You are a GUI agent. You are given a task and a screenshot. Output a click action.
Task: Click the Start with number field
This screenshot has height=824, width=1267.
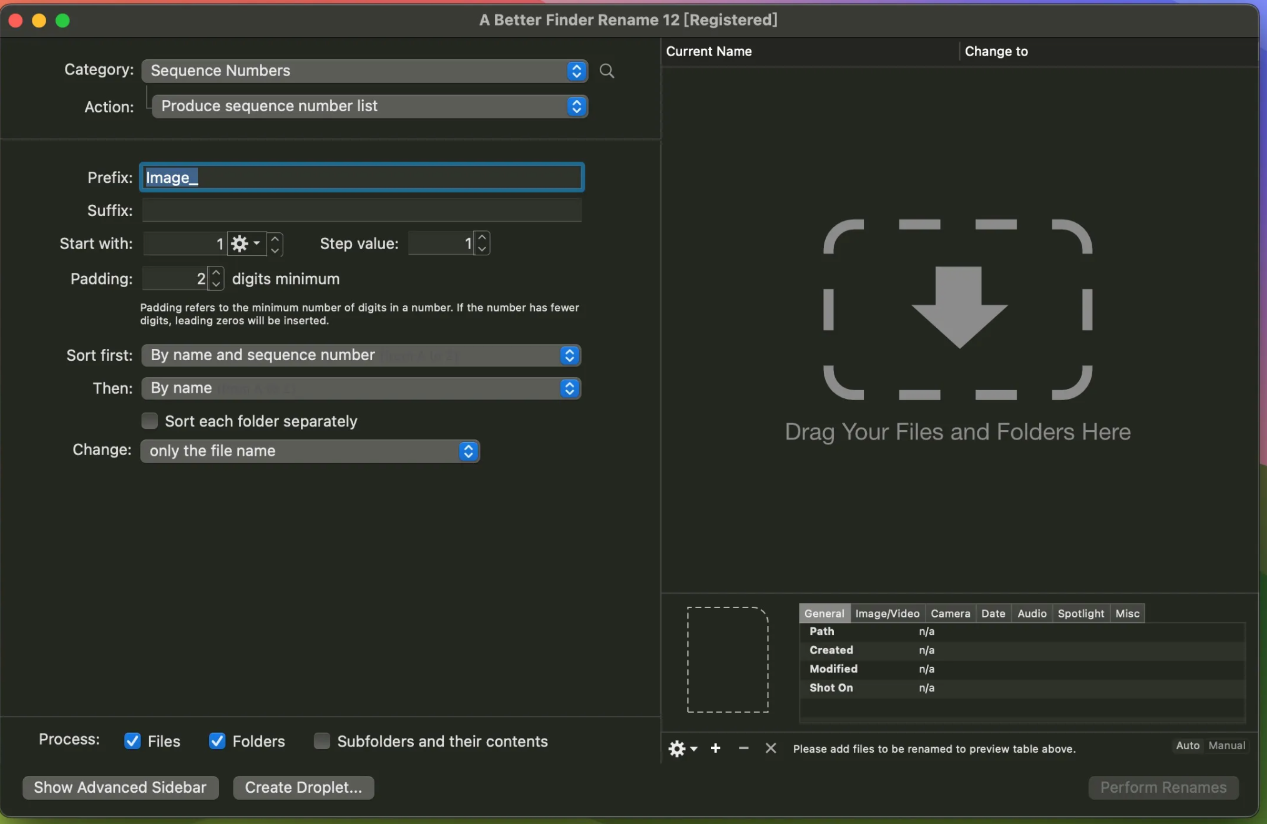click(x=185, y=243)
